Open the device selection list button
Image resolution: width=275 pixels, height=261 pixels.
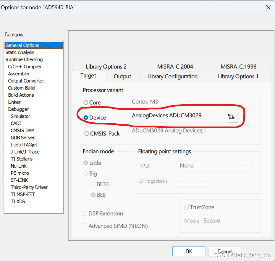pyautogui.click(x=232, y=116)
